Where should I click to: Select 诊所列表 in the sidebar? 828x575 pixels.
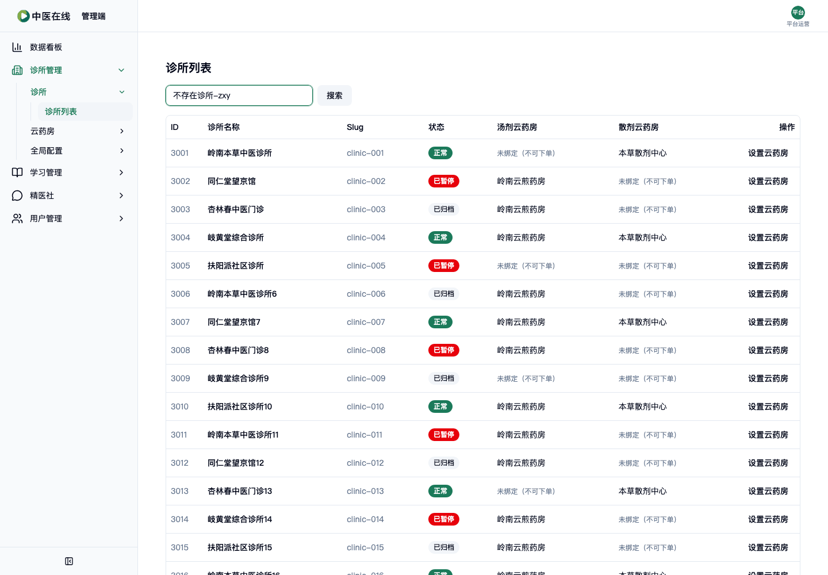[85, 112]
